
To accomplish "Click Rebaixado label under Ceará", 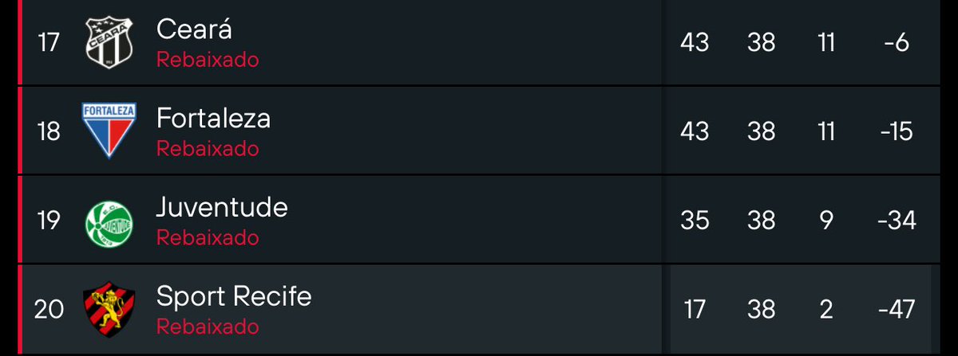I will click(x=208, y=60).
